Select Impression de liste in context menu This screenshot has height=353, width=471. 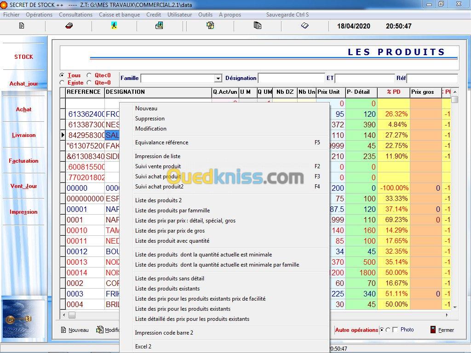coord(158,156)
